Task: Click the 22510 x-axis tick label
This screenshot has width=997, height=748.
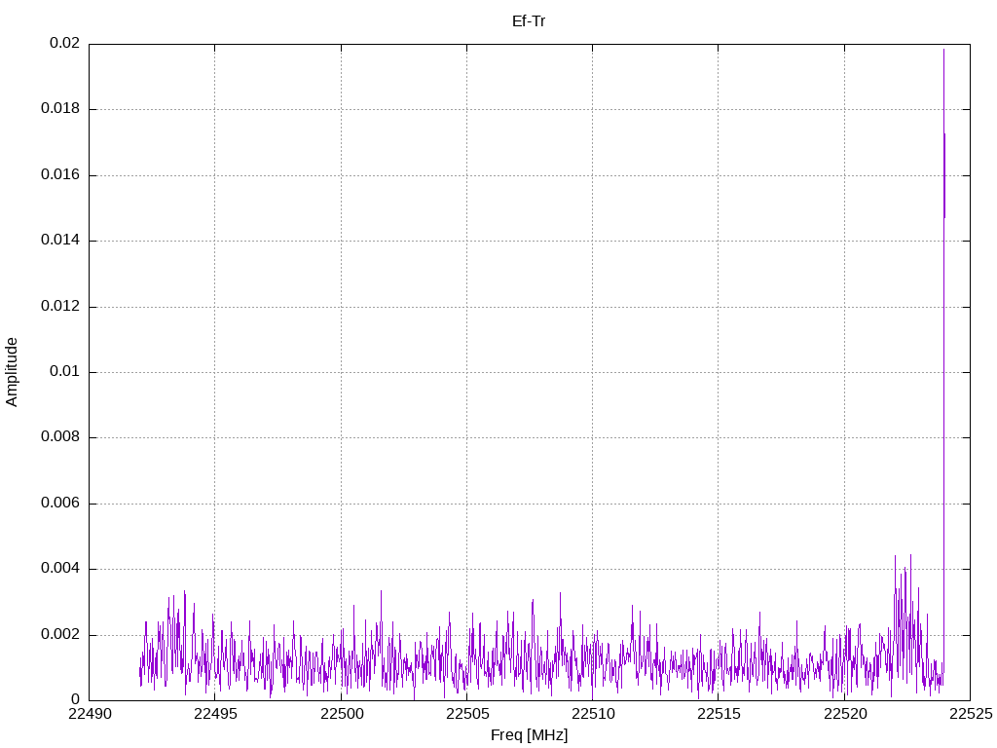Action: pyautogui.click(x=593, y=714)
